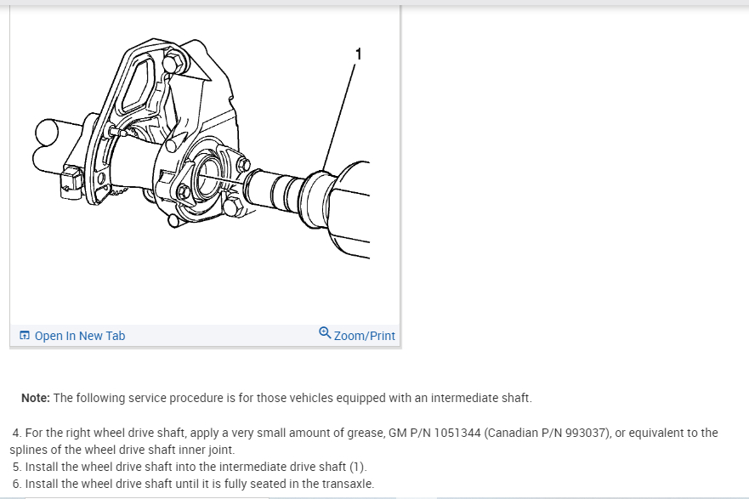Click the wheel drive shaft housing at diagram right
Screen dimensions: 749x499
click(349, 210)
